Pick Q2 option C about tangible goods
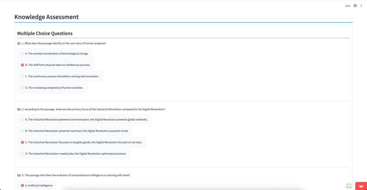Screen dimensions: 367x190 tap(22, 142)
